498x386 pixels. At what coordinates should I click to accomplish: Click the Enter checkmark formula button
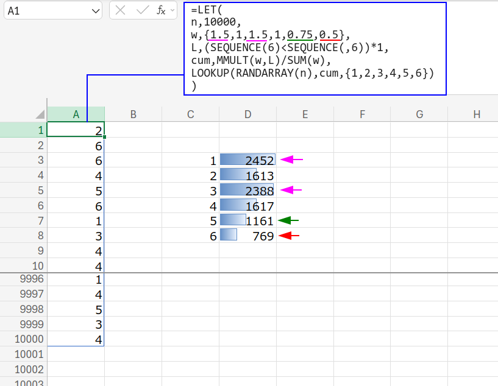pos(142,10)
